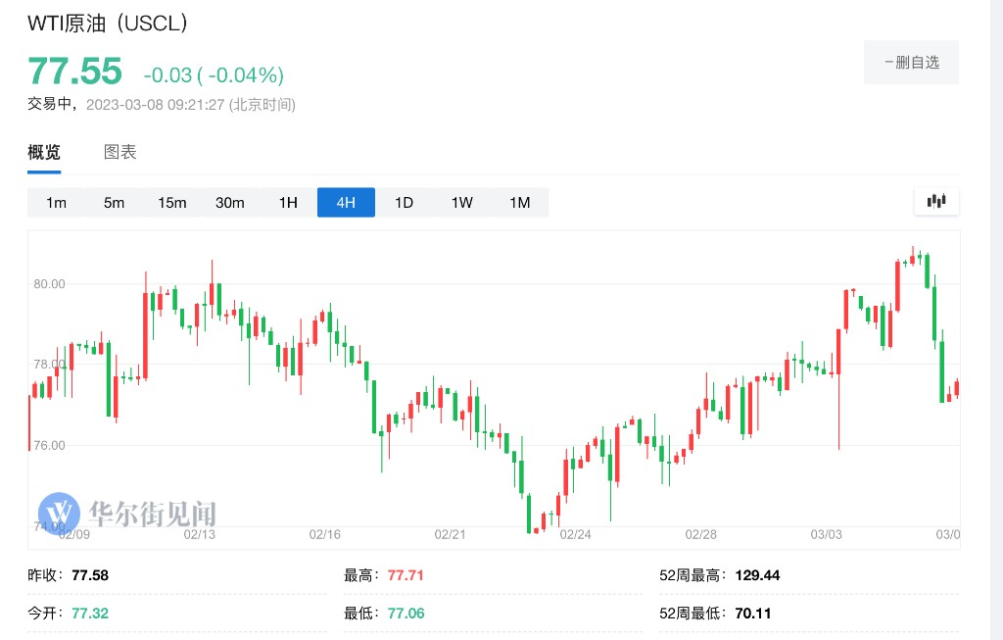
Task: Remove WTI from watchlist via 删自选
Action: [x=911, y=63]
